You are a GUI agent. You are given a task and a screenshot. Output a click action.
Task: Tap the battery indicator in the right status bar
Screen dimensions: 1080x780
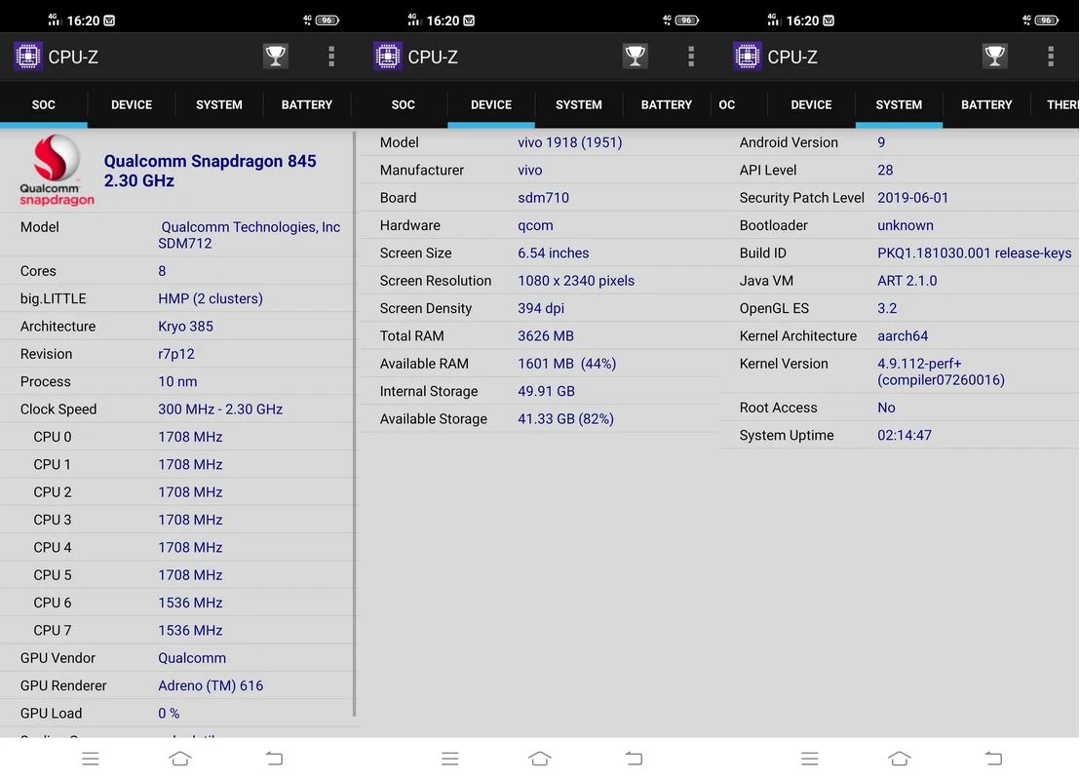click(x=1046, y=19)
